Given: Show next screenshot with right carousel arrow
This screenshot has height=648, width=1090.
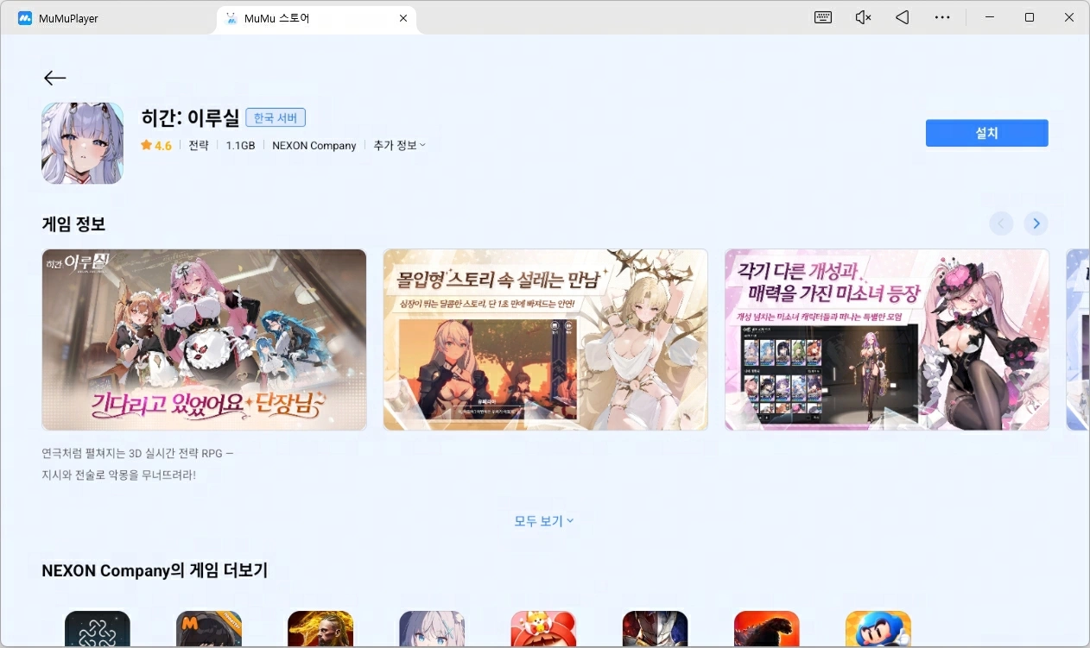Looking at the screenshot, I should click(x=1036, y=223).
